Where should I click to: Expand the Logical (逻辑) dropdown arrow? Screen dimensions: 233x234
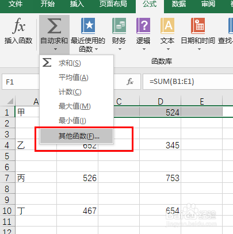click(x=144, y=49)
